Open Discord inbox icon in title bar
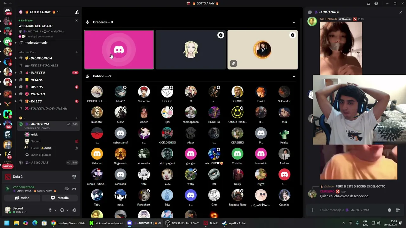 click(x=369, y=3)
